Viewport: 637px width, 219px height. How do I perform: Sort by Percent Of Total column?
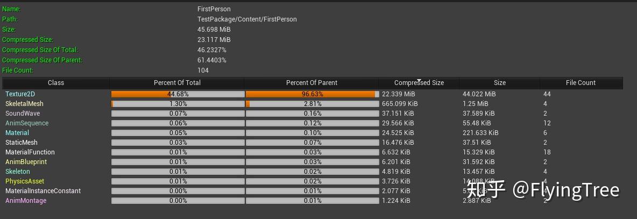177,83
